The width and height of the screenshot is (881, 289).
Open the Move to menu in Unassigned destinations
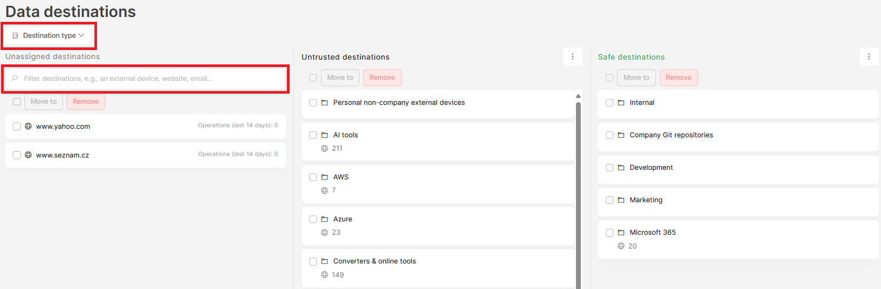[x=44, y=102]
